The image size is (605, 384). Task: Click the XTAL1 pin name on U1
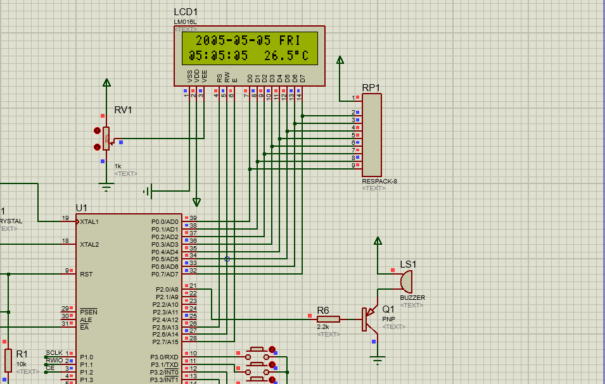pos(89,222)
